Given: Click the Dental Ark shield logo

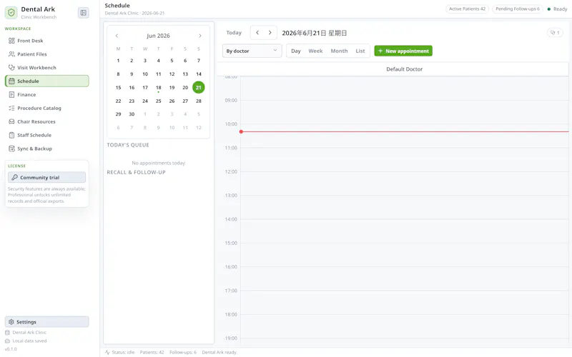Looking at the screenshot, I should 11,13.
